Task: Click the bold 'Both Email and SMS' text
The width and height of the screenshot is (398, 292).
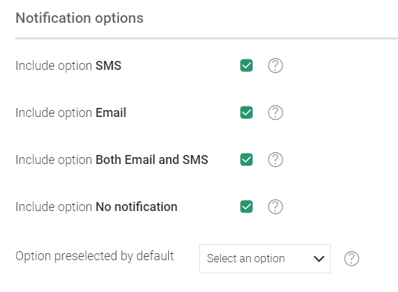Action: 152,160
